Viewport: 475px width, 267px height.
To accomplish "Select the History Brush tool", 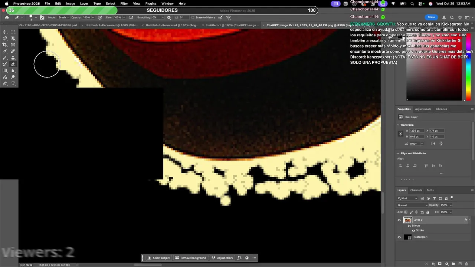I will (x=5, y=64).
